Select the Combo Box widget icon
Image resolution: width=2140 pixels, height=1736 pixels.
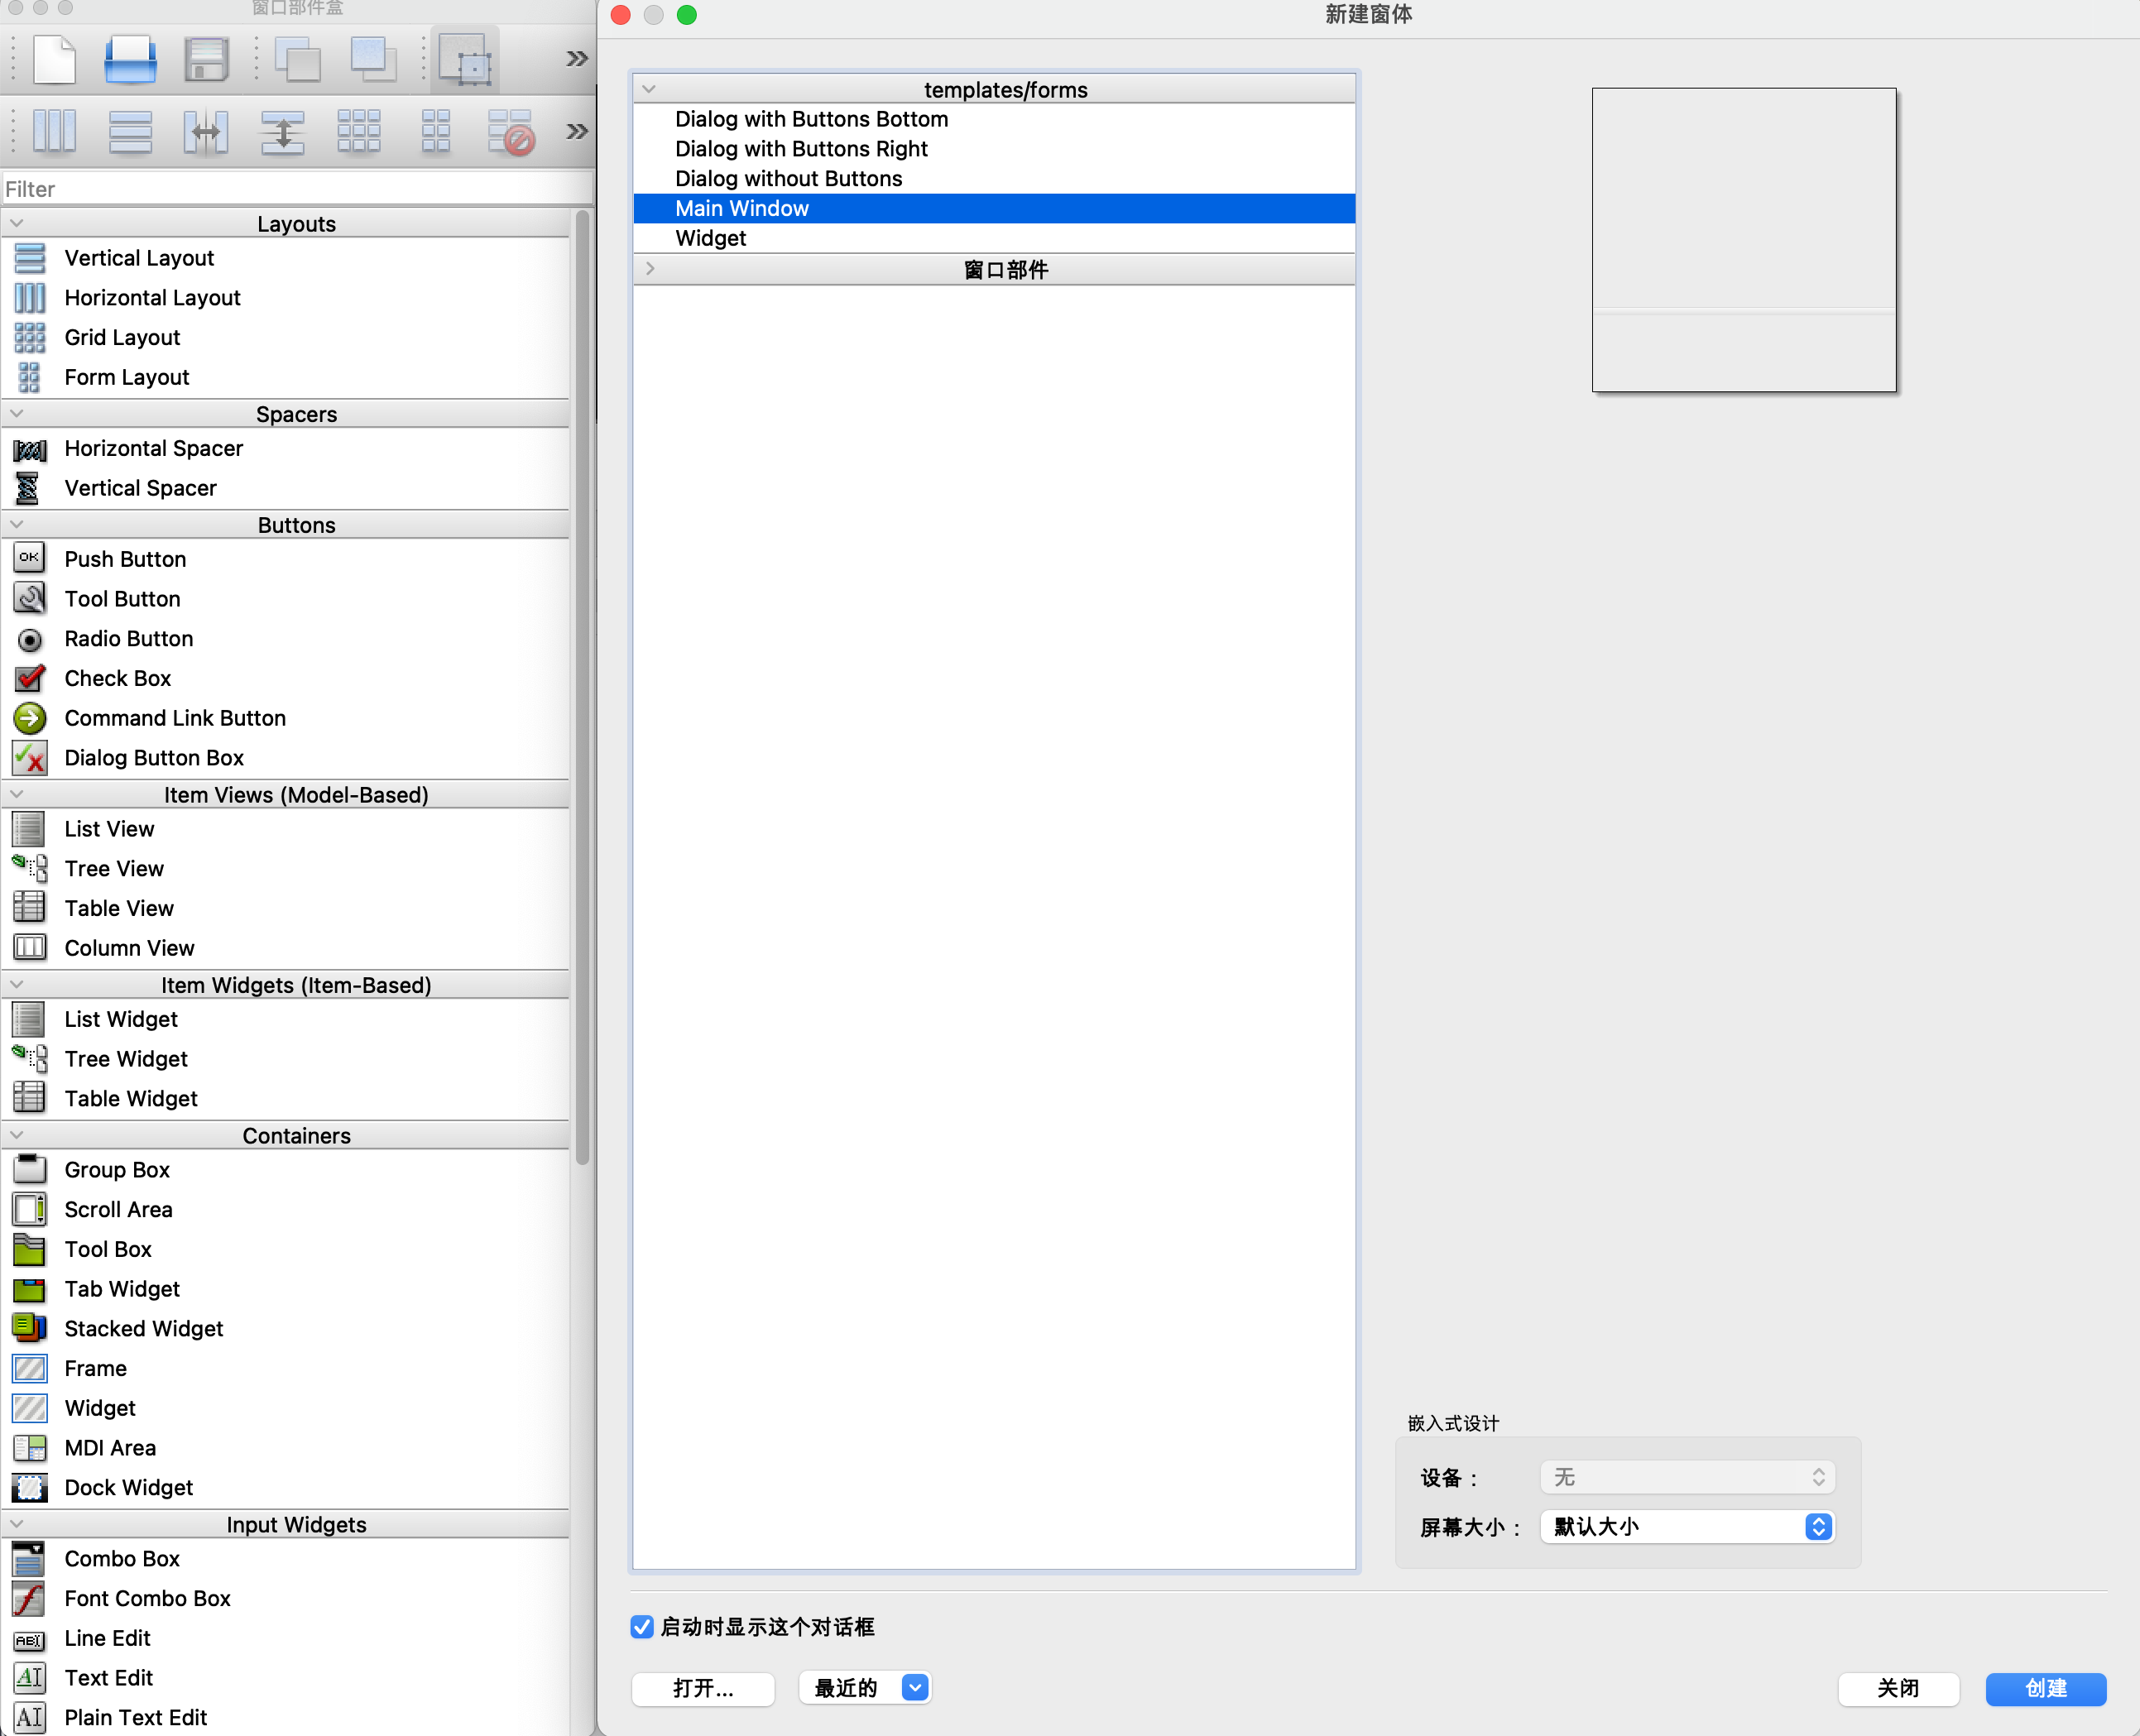pos(29,1558)
